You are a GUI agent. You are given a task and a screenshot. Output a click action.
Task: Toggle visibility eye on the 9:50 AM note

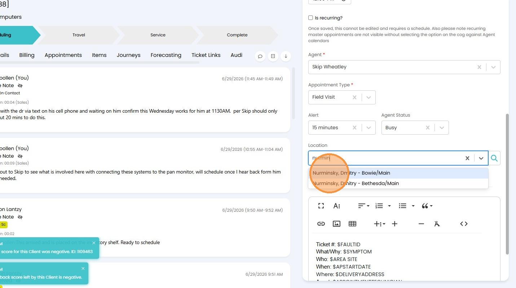pos(20,217)
